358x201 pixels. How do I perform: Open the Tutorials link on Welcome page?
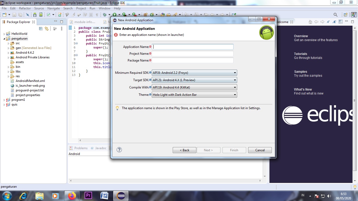click(301, 54)
